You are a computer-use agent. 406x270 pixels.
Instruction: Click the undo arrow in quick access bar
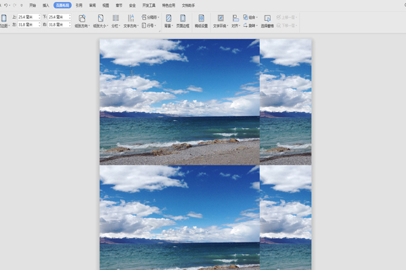click(x=7, y=5)
